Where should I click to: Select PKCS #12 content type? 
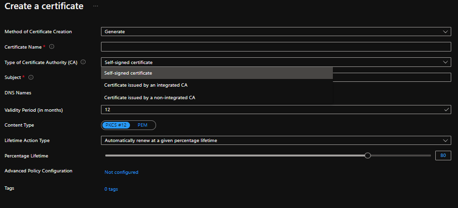(116, 125)
